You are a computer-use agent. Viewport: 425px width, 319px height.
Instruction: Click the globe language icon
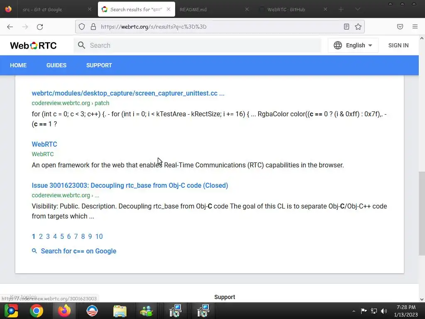pyautogui.click(x=338, y=45)
